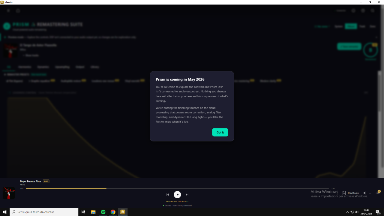The width and height of the screenshot is (384, 216).
Task: Skip to the next track
Action: pyautogui.click(x=187, y=194)
